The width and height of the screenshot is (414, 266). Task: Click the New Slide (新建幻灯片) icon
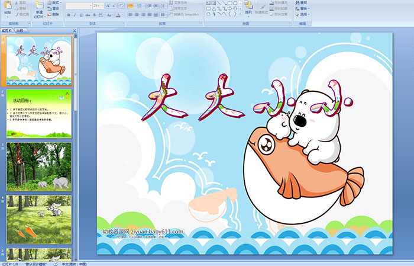coord(40,5)
